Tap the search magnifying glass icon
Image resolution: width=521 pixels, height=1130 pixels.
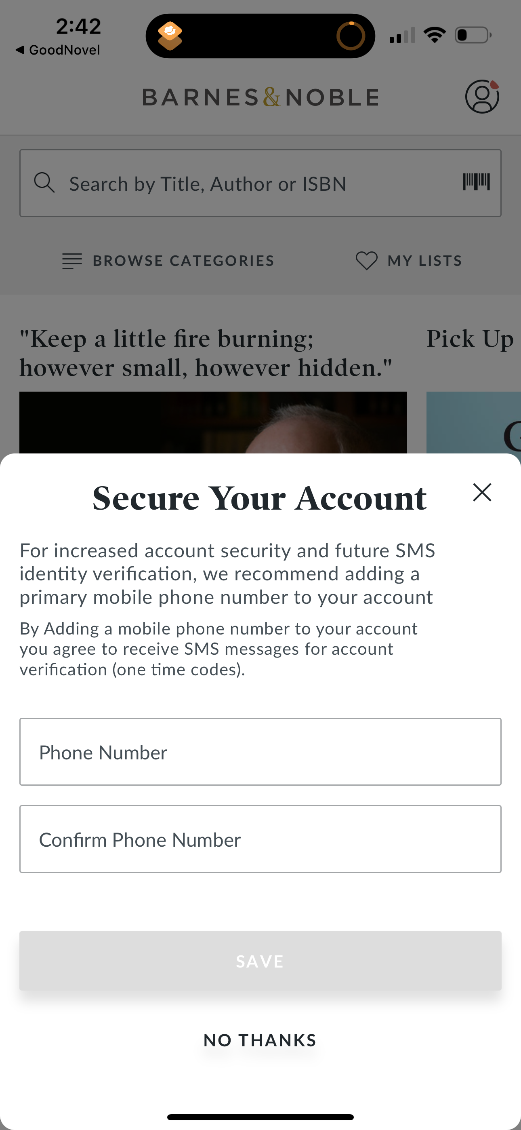(44, 183)
